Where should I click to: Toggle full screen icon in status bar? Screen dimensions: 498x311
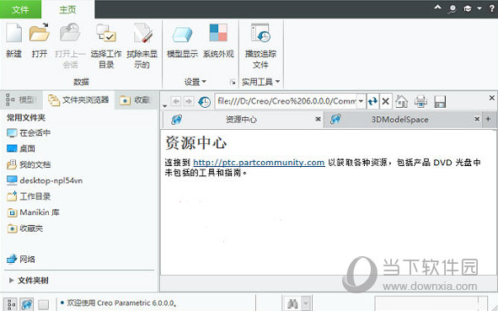(44, 304)
